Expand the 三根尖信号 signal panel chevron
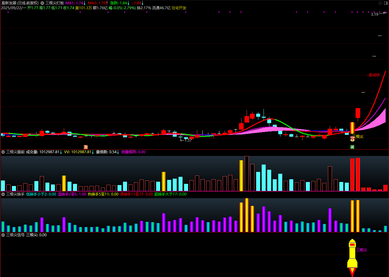389x277 pixels. tap(3, 235)
